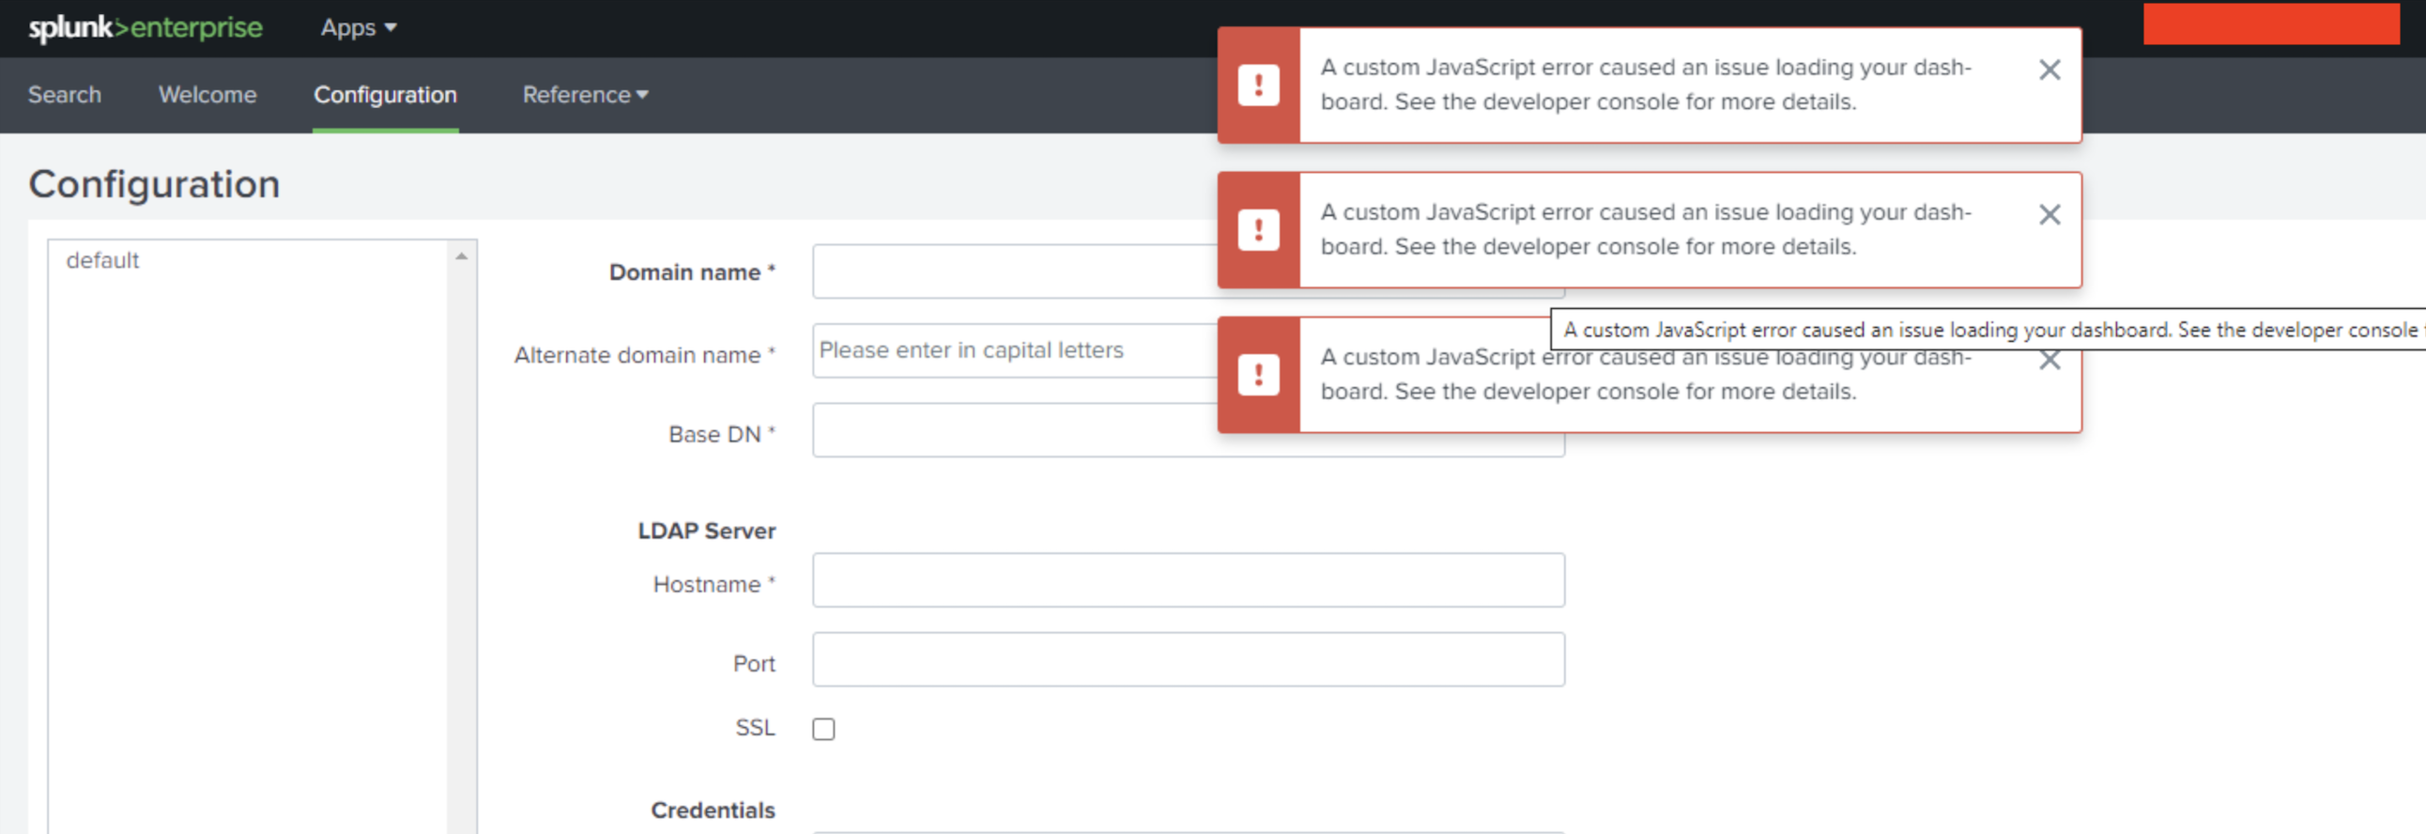Expand the Reference dropdown menu
Viewport: 2426px width, 834px height.
[585, 95]
